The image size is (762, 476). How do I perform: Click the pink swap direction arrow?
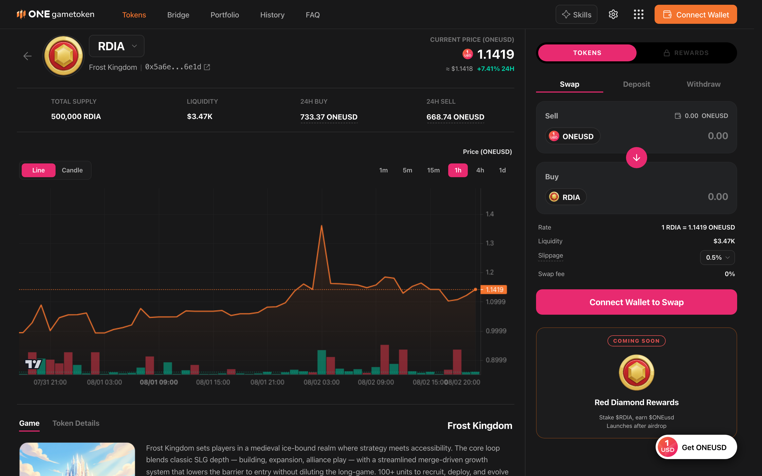636,157
